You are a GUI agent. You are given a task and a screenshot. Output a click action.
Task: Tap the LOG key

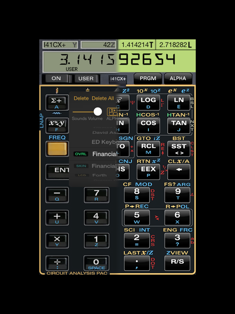coord(148,103)
